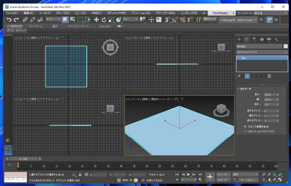Click the オート キー button

click(x=223, y=174)
